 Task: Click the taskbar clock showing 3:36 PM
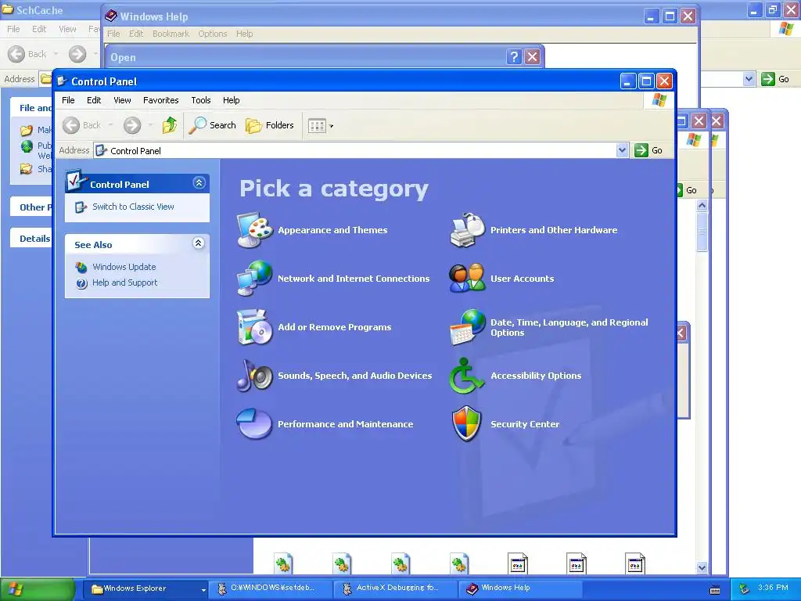pyautogui.click(x=773, y=588)
